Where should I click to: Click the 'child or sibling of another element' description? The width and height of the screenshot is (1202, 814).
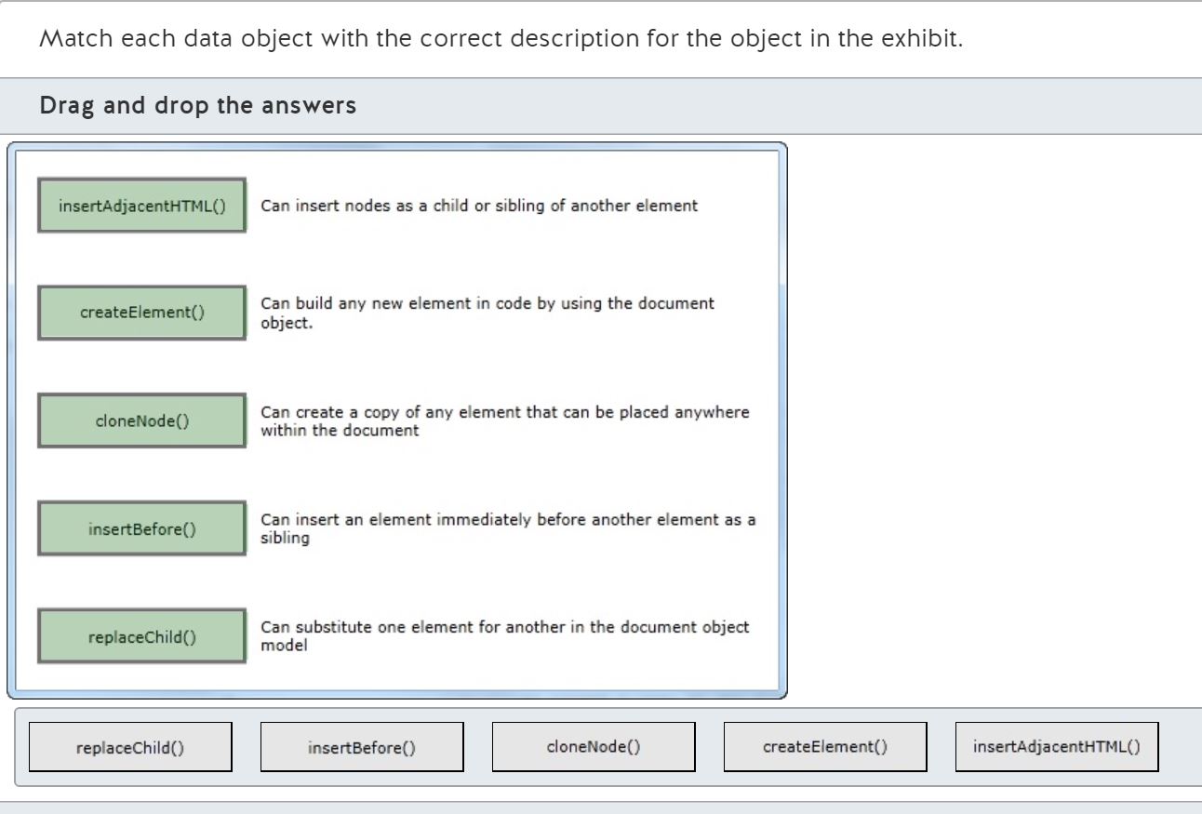pyautogui.click(x=479, y=206)
